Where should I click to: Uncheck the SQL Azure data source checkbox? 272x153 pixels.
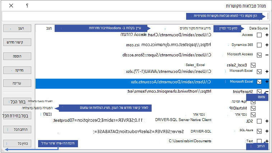pyautogui.click(x=259, y=131)
